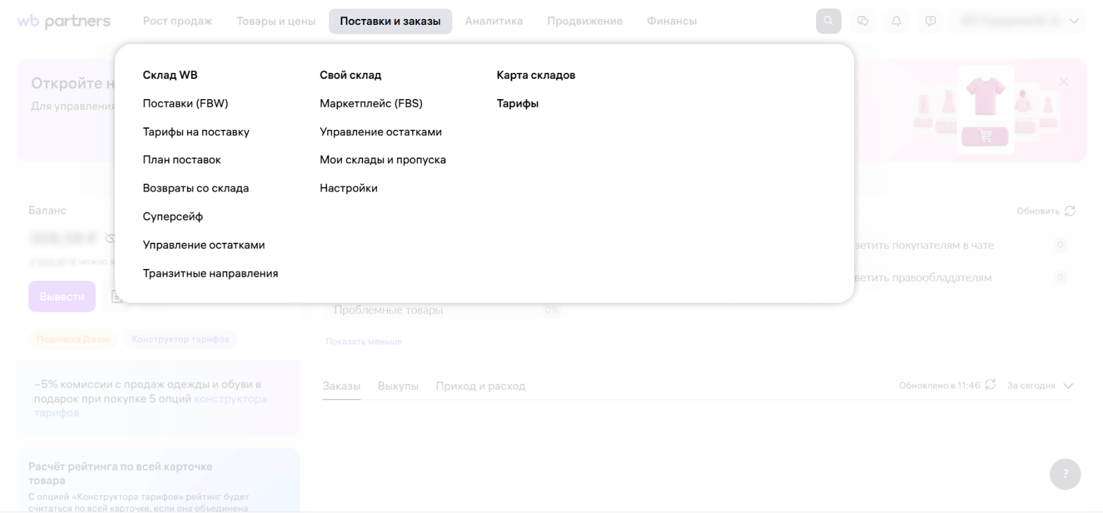Open the notifications bell icon
Screen dimensions: 1103x513
[896, 21]
